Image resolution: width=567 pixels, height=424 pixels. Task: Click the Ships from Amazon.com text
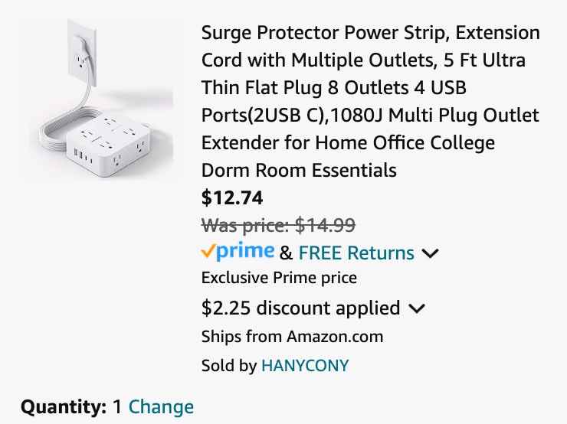click(292, 337)
